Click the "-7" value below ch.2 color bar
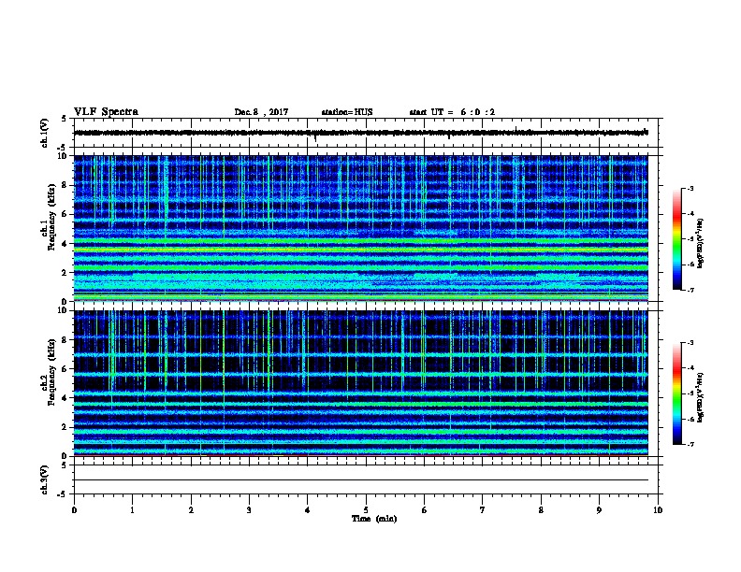 [690, 445]
